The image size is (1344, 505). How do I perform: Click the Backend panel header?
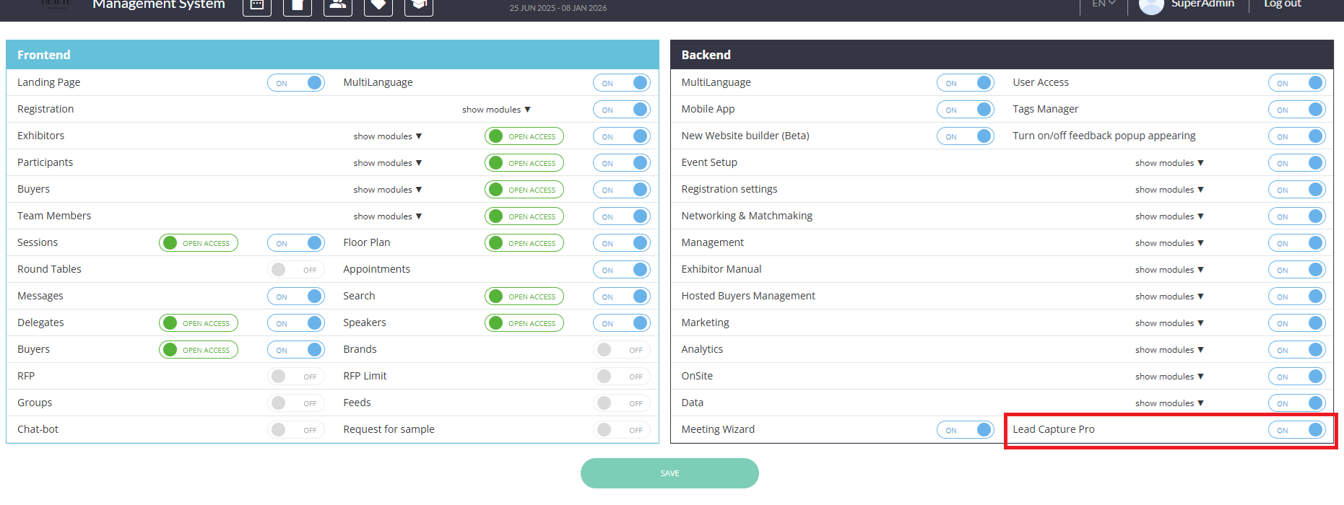coord(1002,55)
